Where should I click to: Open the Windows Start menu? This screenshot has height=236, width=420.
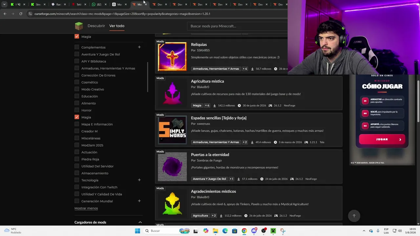click(x=137, y=231)
